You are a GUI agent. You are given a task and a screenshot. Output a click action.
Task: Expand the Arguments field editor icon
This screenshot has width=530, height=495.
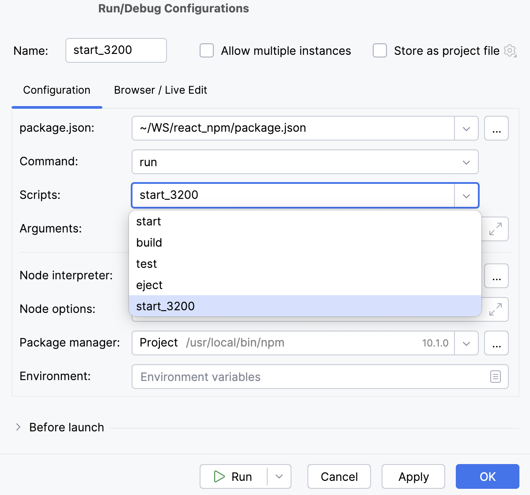coord(496,229)
